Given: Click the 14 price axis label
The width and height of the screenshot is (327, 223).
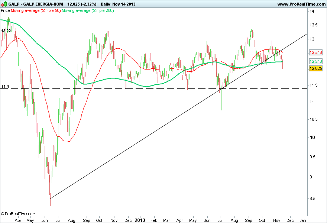Looking at the screenshot, I should tap(312, 11).
